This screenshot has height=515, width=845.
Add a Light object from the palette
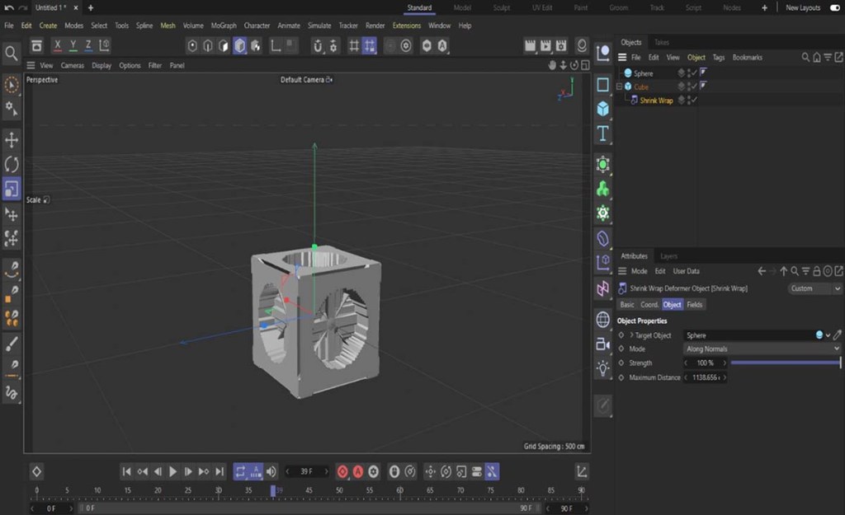coord(603,368)
